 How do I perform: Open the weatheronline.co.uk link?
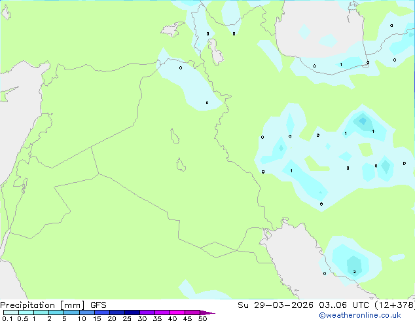[360, 315]
